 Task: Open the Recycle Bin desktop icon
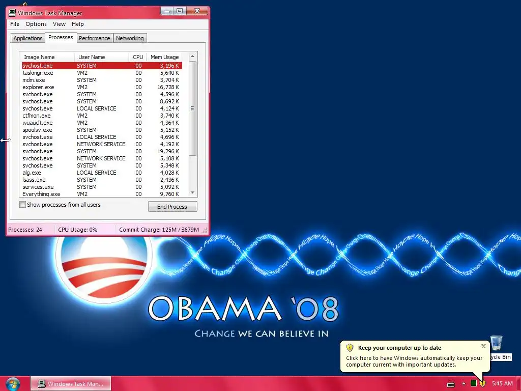click(497, 343)
